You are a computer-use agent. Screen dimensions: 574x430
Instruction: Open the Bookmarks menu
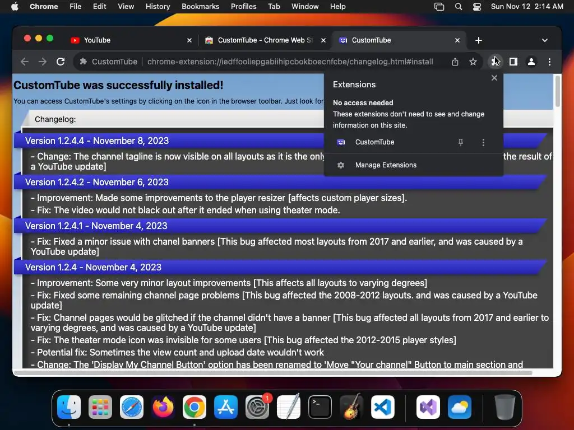click(x=200, y=7)
